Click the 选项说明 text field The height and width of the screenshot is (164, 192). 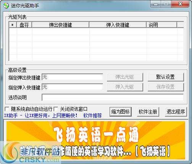pos(113,97)
